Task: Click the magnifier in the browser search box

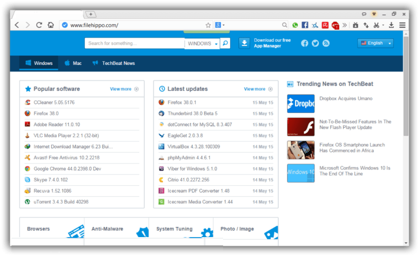Action: click(285, 25)
